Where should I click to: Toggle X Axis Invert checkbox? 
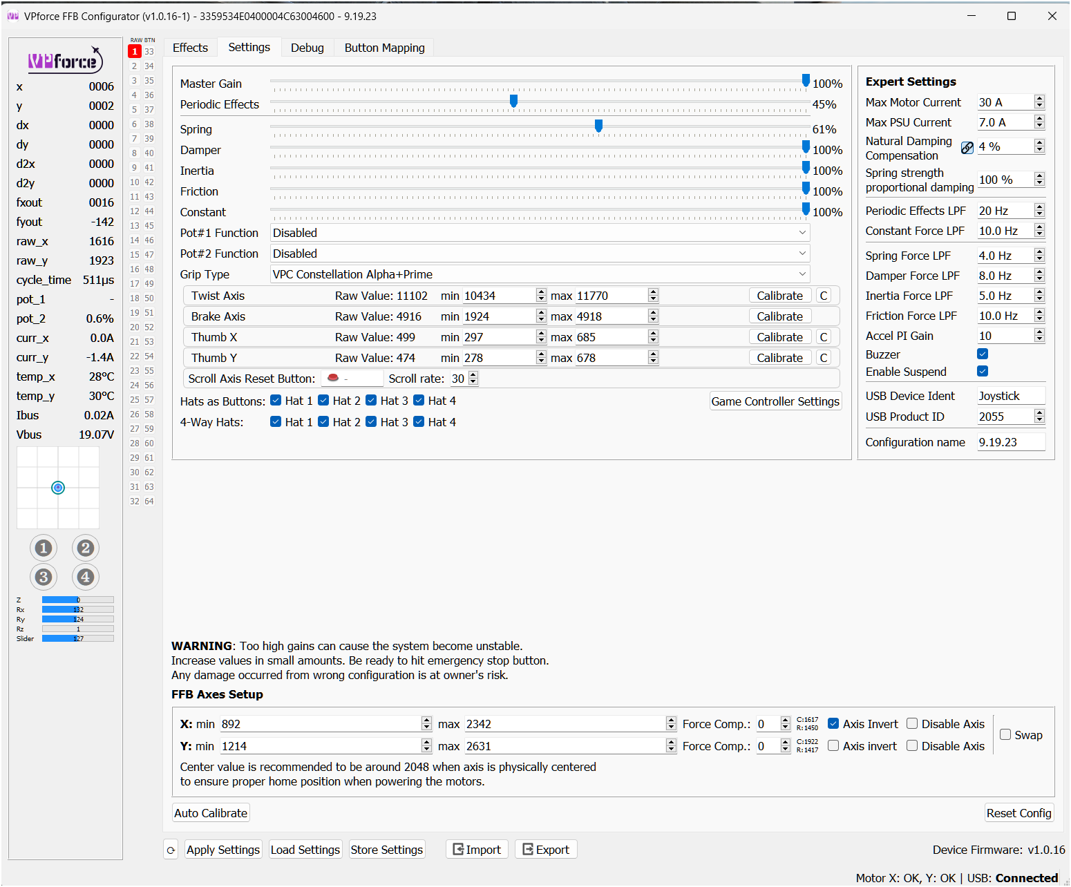tap(833, 723)
